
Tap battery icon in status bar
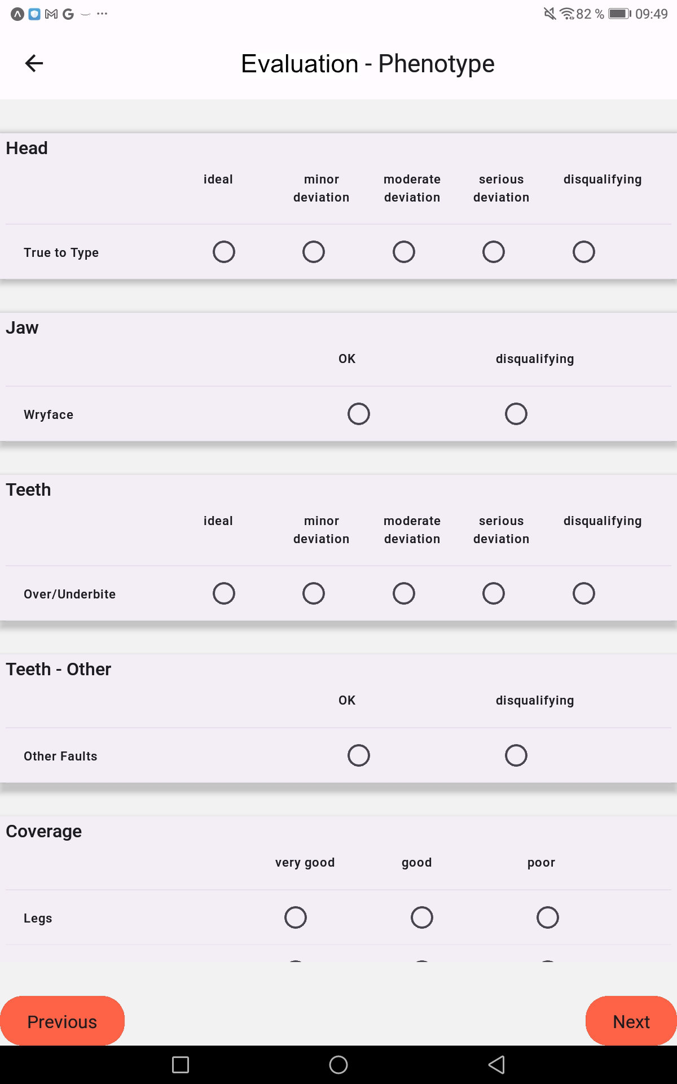[619, 14]
